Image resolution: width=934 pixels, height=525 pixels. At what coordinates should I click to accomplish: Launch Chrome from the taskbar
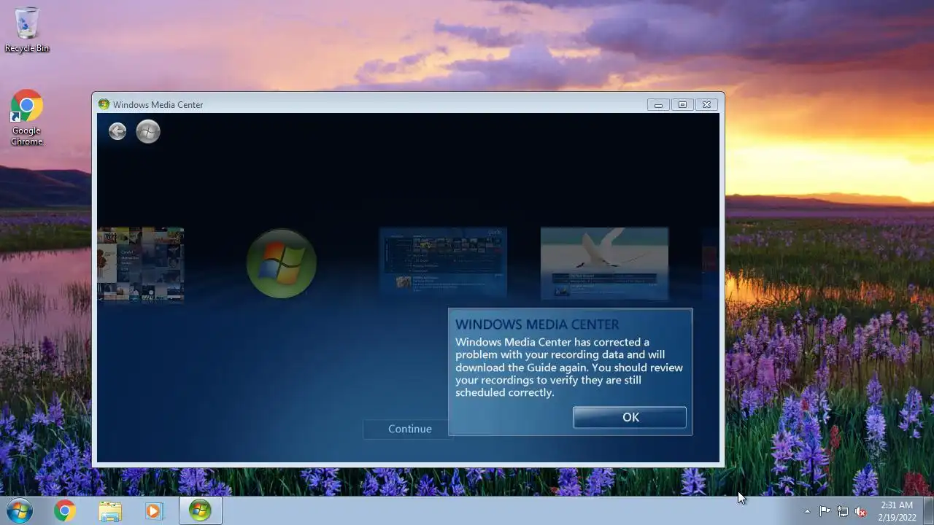click(x=65, y=511)
